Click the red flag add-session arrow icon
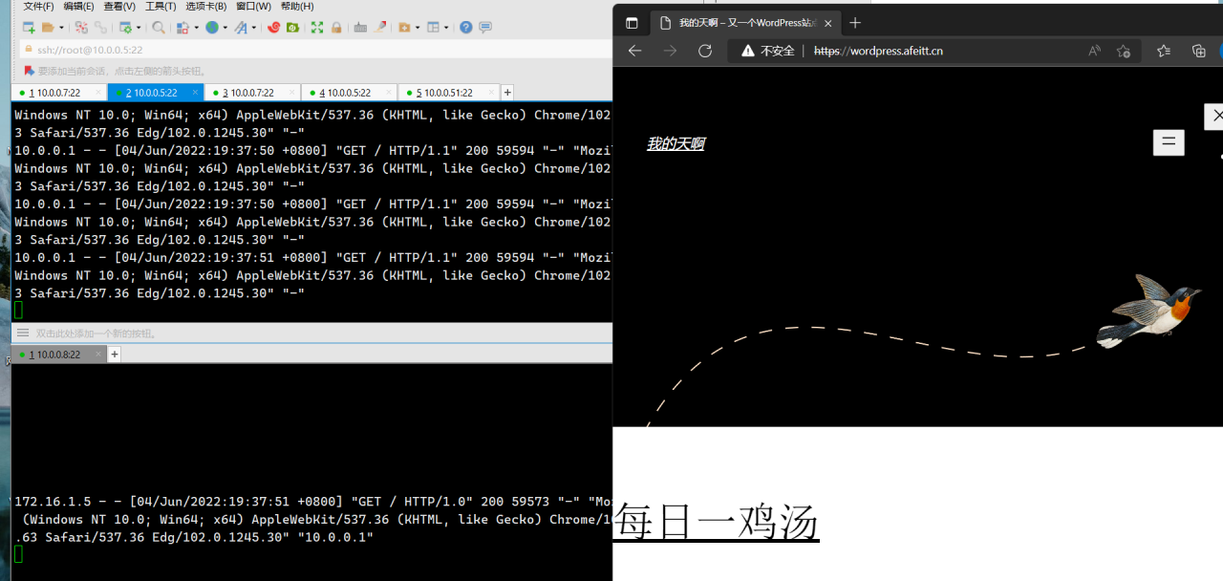Image resolution: width=1223 pixels, height=581 pixels. point(30,71)
